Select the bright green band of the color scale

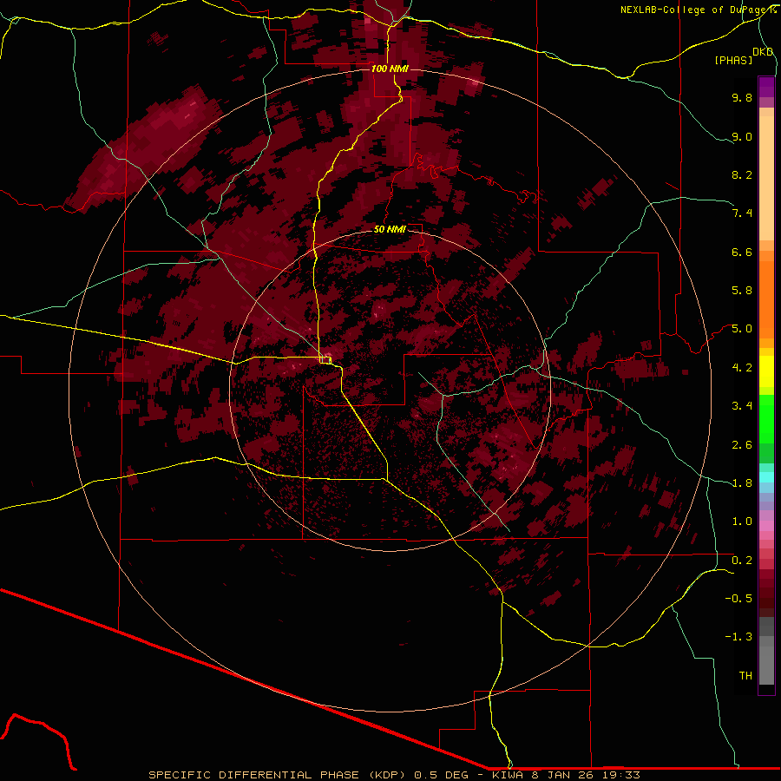point(766,418)
